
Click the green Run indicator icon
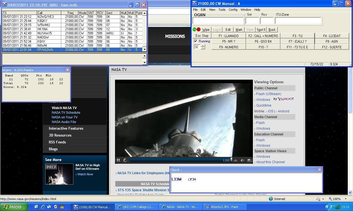tap(194, 29)
